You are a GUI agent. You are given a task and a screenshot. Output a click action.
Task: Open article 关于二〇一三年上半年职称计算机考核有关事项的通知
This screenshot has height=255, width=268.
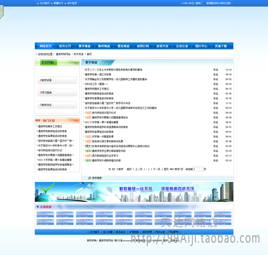pyautogui.click(x=114, y=70)
